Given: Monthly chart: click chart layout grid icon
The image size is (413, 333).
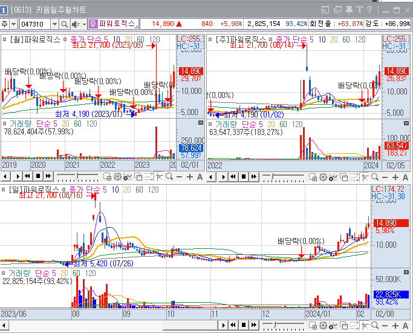Looking at the screenshot, I should coord(107,177).
